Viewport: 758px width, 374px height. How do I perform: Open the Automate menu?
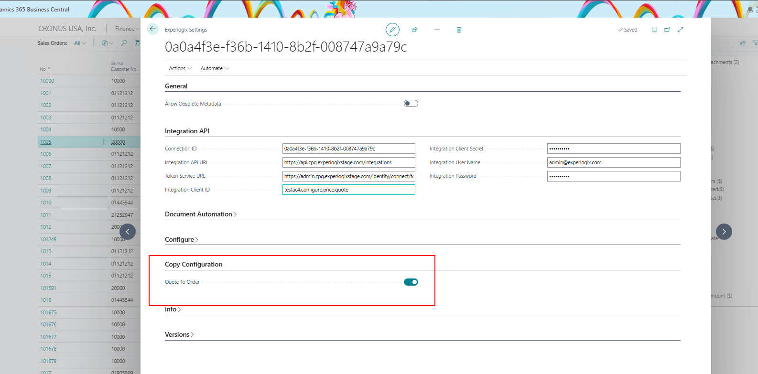click(x=215, y=68)
